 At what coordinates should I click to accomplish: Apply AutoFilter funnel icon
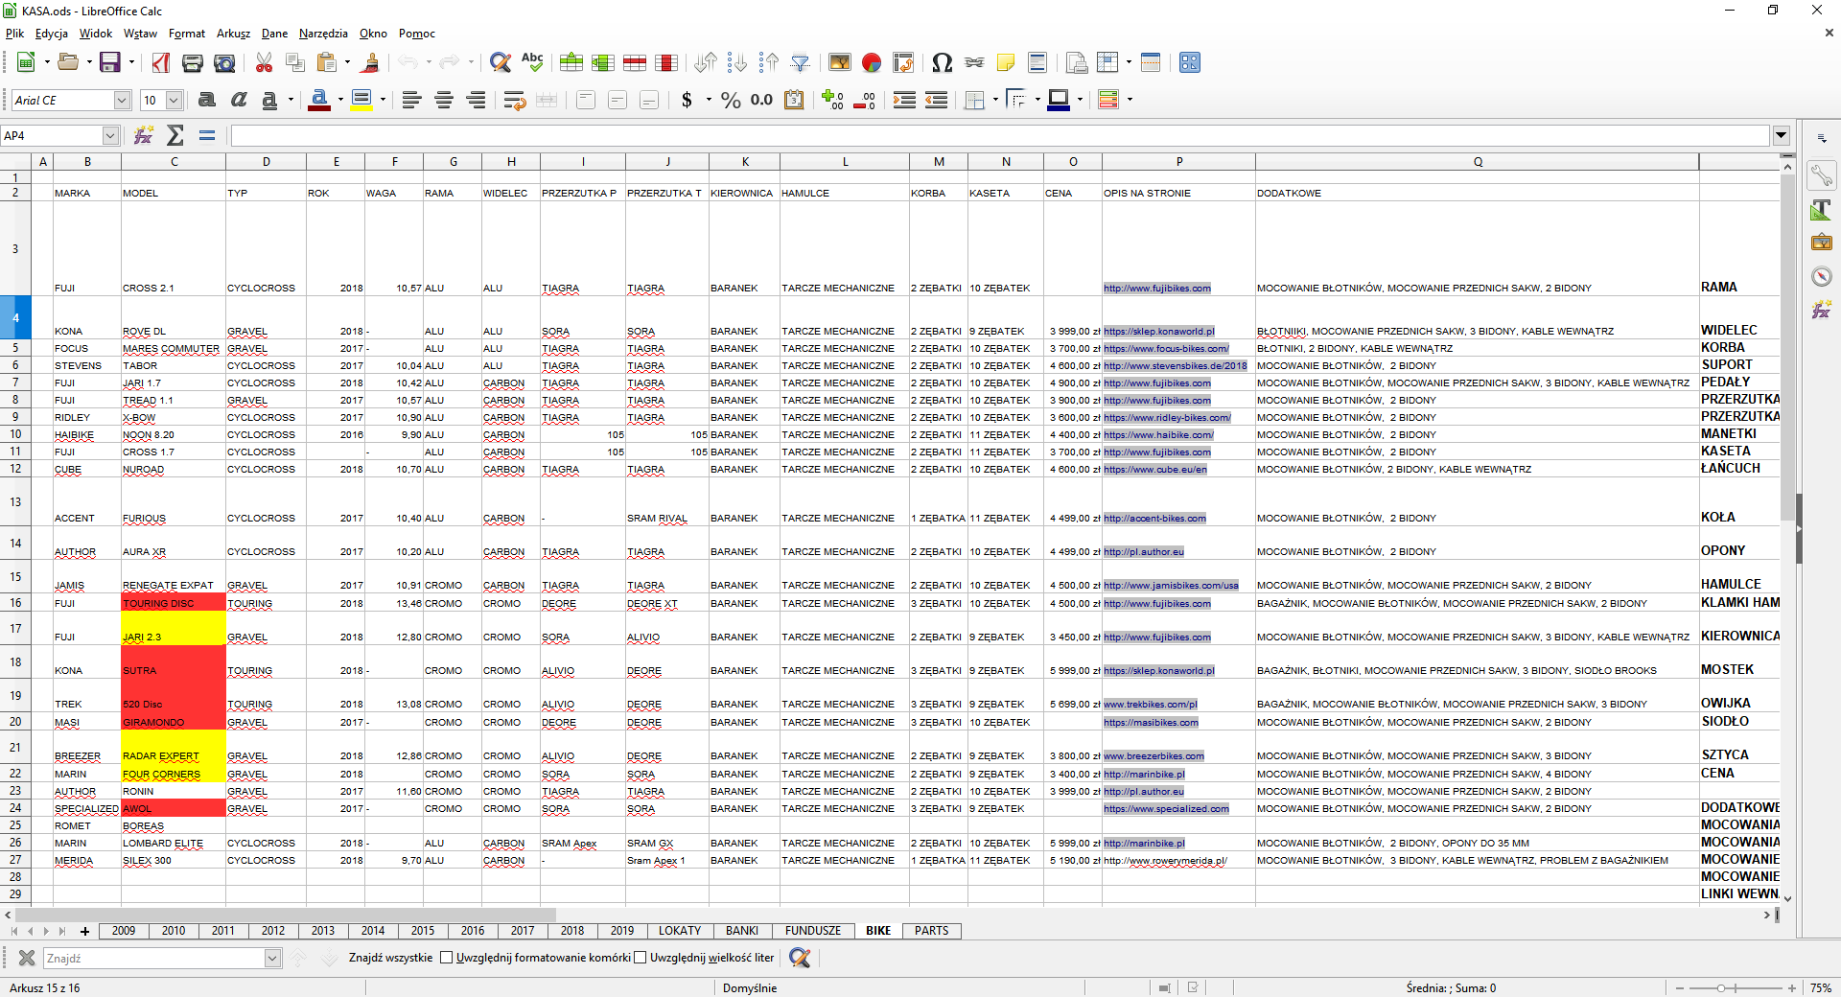(x=800, y=63)
